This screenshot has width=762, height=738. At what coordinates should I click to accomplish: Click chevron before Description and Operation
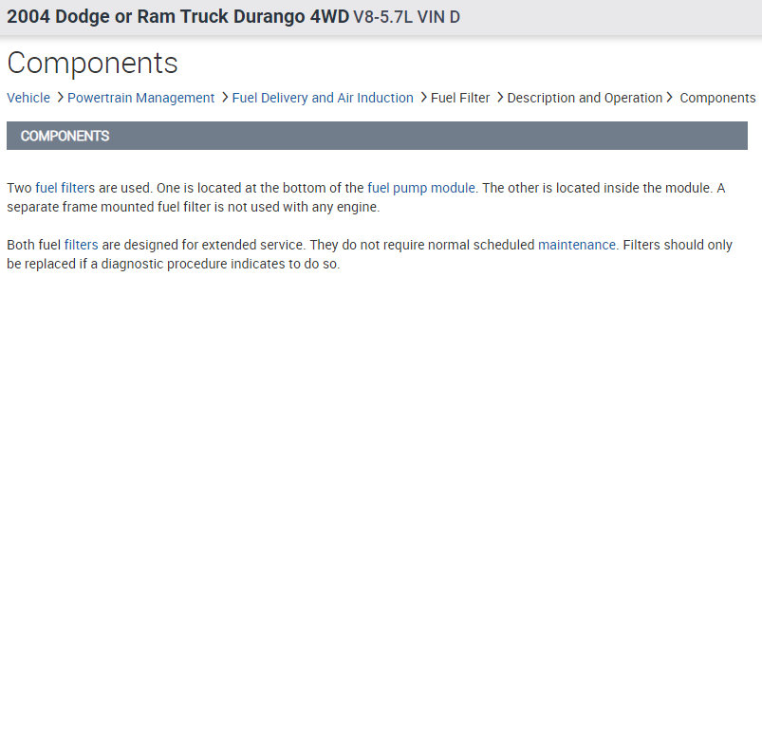(499, 98)
